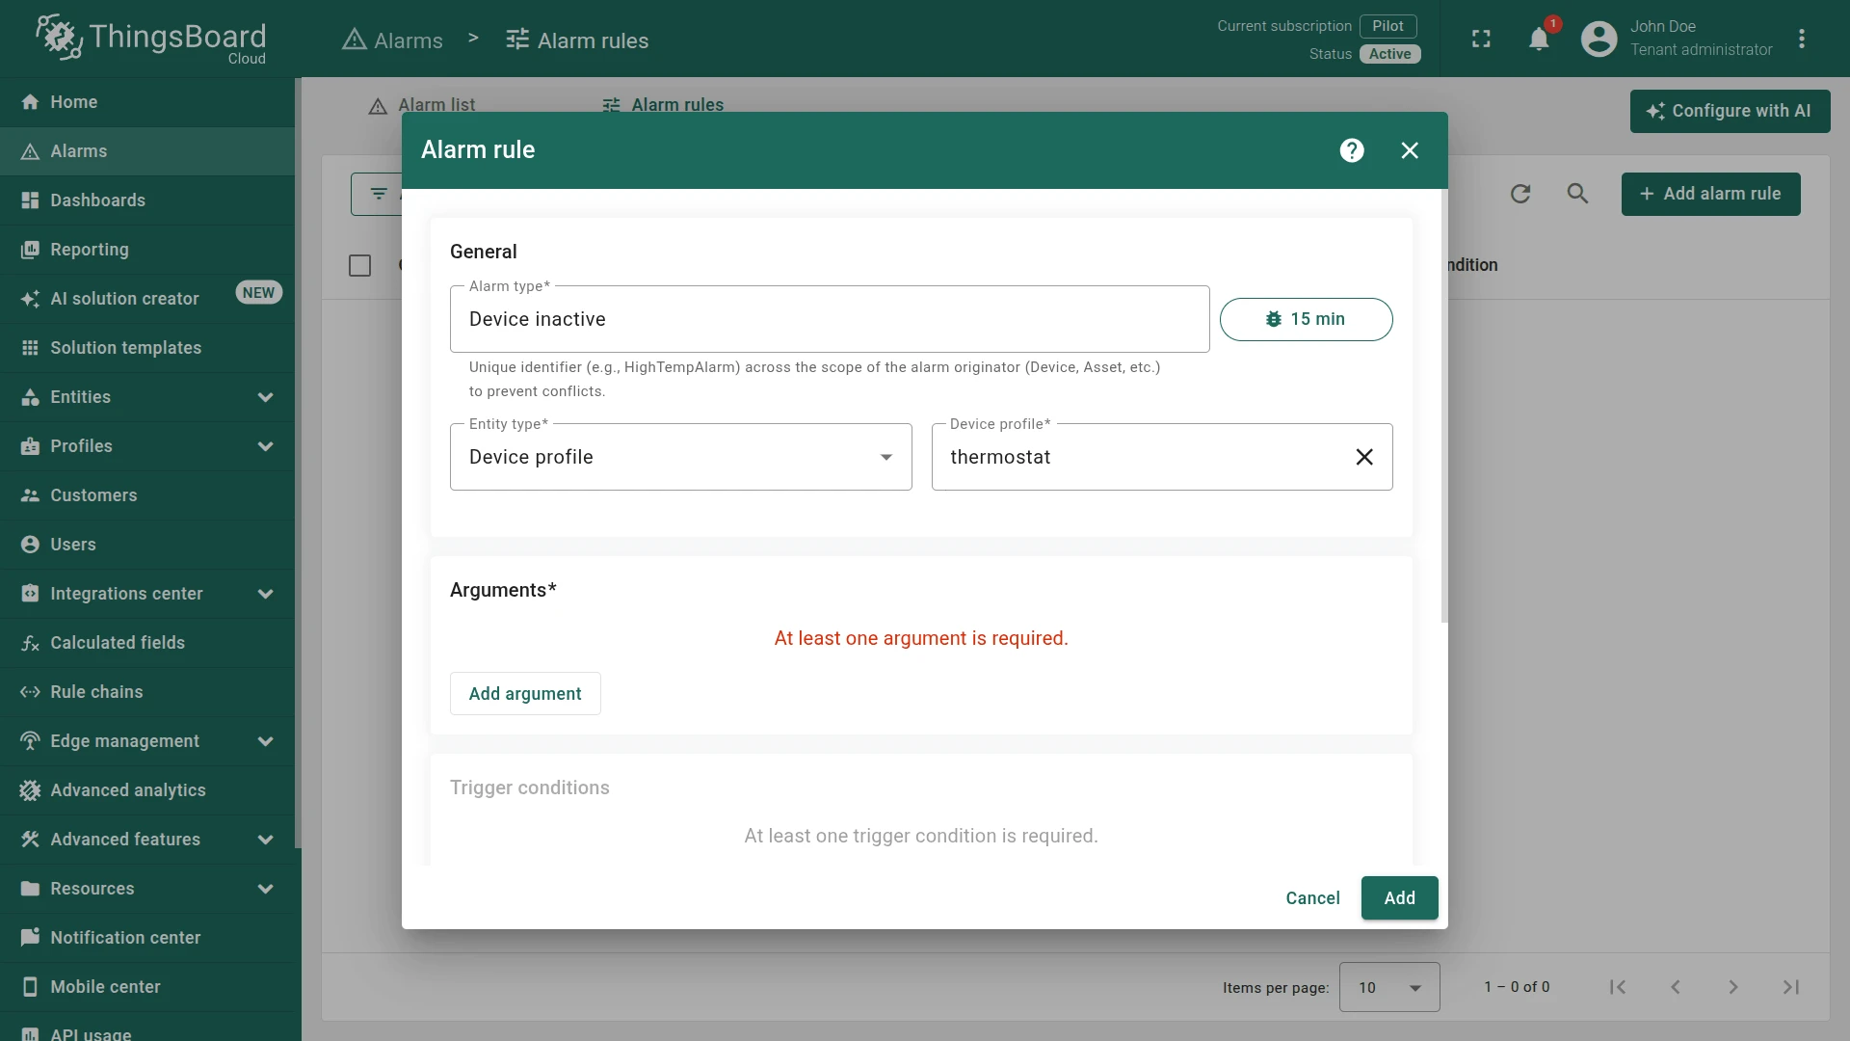Viewport: 1850px width, 1041px height.
Task: Close the Alarm rule dialog
Action: [x=1410, y=150]
